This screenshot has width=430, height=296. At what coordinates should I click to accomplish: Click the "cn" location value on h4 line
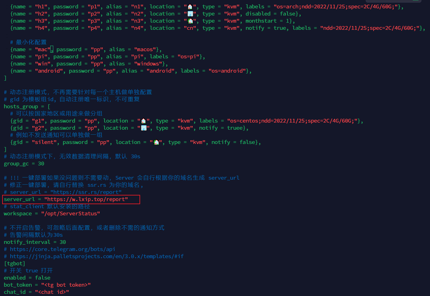(x=190, y=28)
